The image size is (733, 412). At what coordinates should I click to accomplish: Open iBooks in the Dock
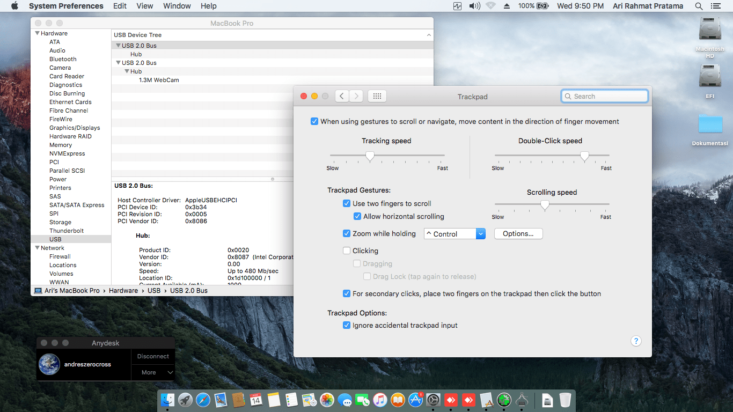[x=398, y=400]
